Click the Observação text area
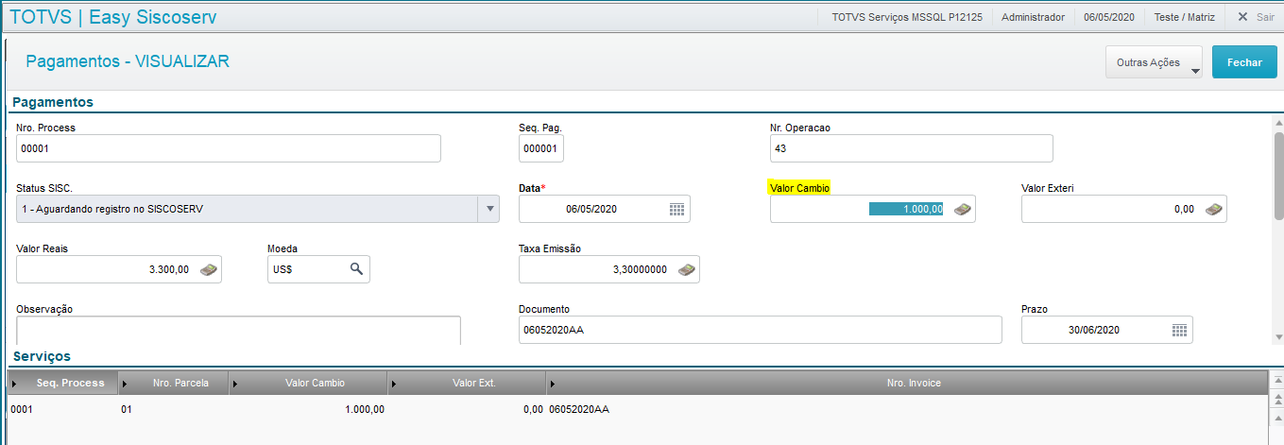 pos(238,331)
